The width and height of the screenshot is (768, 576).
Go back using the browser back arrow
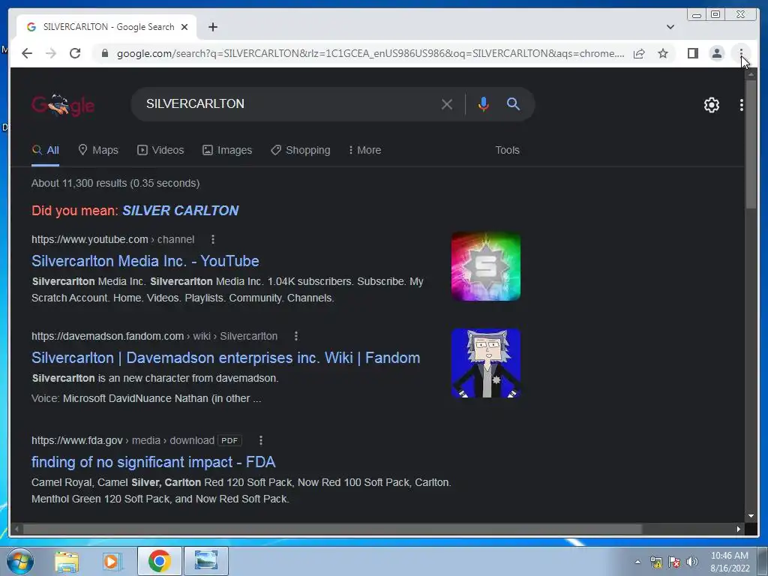(x=27, y=53)
